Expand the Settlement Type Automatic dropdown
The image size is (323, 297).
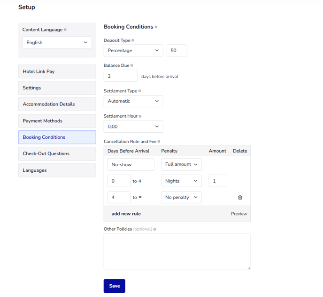tap(133, 101)
